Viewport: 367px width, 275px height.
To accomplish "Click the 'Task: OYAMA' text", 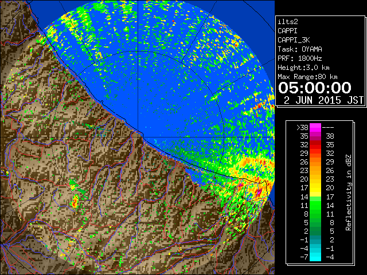I will click(x=300, y=49).
